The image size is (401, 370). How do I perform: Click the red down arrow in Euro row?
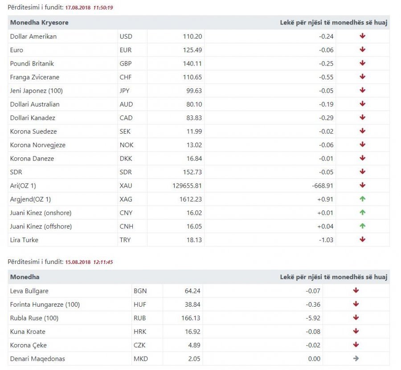[x=362, y=50]
